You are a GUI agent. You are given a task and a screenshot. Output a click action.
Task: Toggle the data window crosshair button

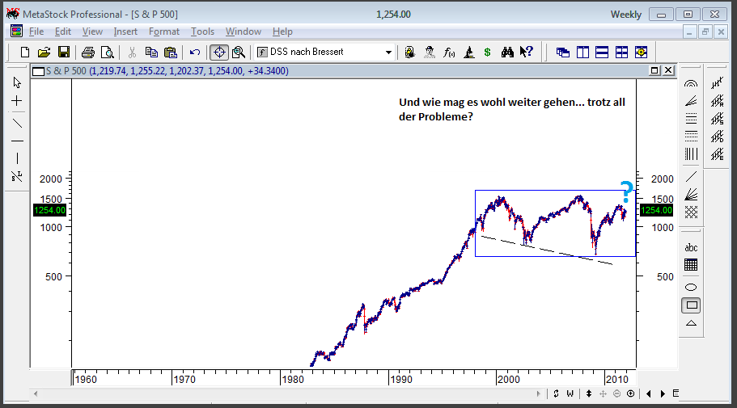218,53
